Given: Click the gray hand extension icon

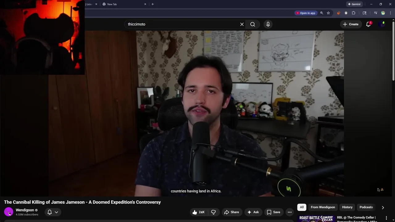Looking at the screenshot, I should coord(346,13).
